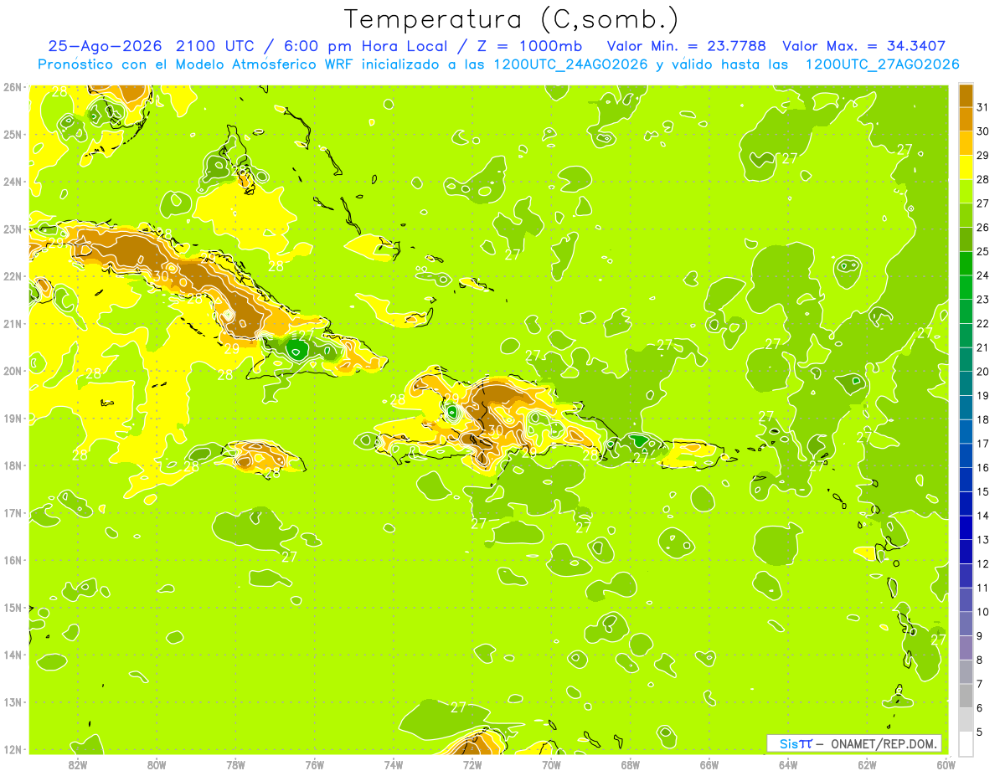The image size is (1005, 776).
Task: Click legend value 24
Action: pyautogui.click(x=982, y=275)
